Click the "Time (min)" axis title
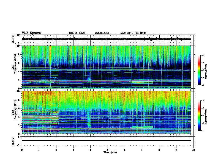The image size is (218, 168). (110, 152)
